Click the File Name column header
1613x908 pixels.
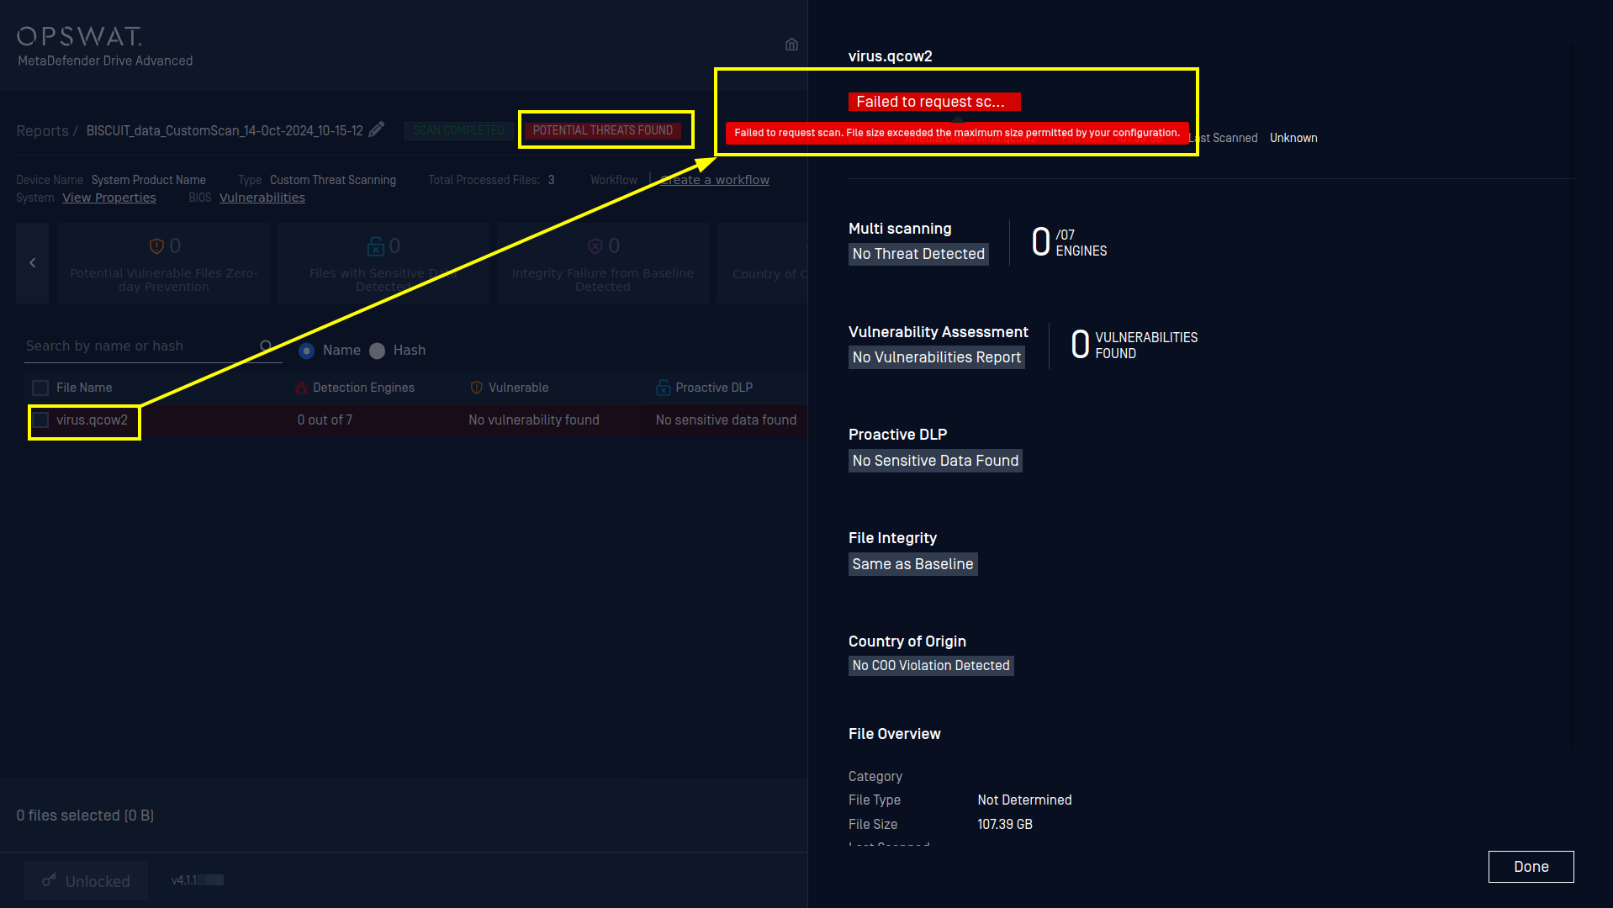click(x=84, y=388)
